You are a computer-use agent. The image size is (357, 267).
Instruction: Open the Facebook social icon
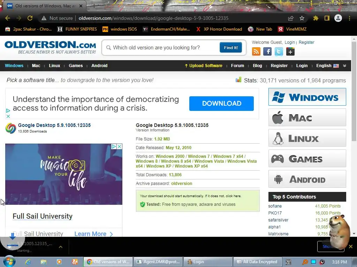267,51
